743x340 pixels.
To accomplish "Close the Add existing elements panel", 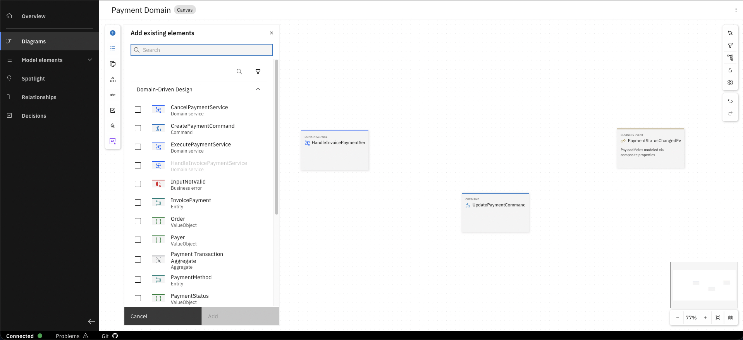I will click(x=272, y=33).
